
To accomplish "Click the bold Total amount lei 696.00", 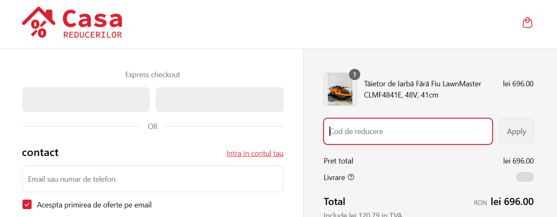I will point(512,202).
